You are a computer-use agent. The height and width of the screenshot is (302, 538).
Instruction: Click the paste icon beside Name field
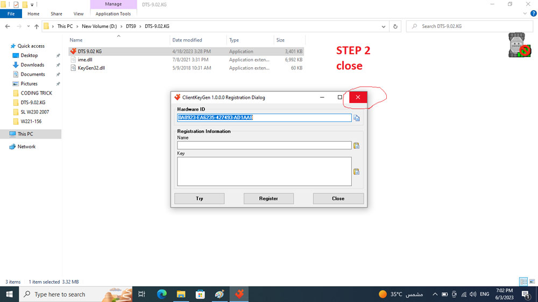(356, 146)
